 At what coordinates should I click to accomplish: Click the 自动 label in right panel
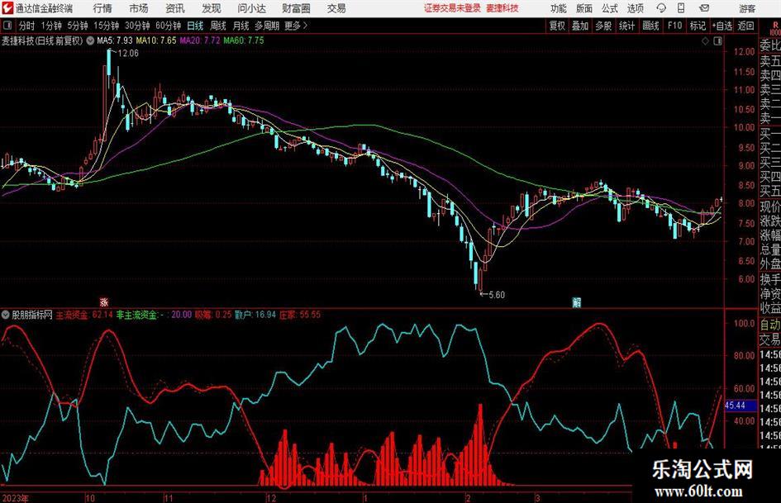coord(769,325)
